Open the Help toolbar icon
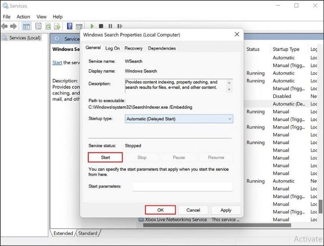Image resolution: width=324 pixels, height=246 pixels. point(70,26)
